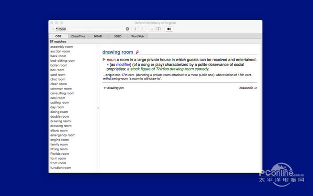Select 'cutting room' entry
Image resolution: width=313 pixels, height=196 pixels.
pyautogui.click(x=59, y=102)
